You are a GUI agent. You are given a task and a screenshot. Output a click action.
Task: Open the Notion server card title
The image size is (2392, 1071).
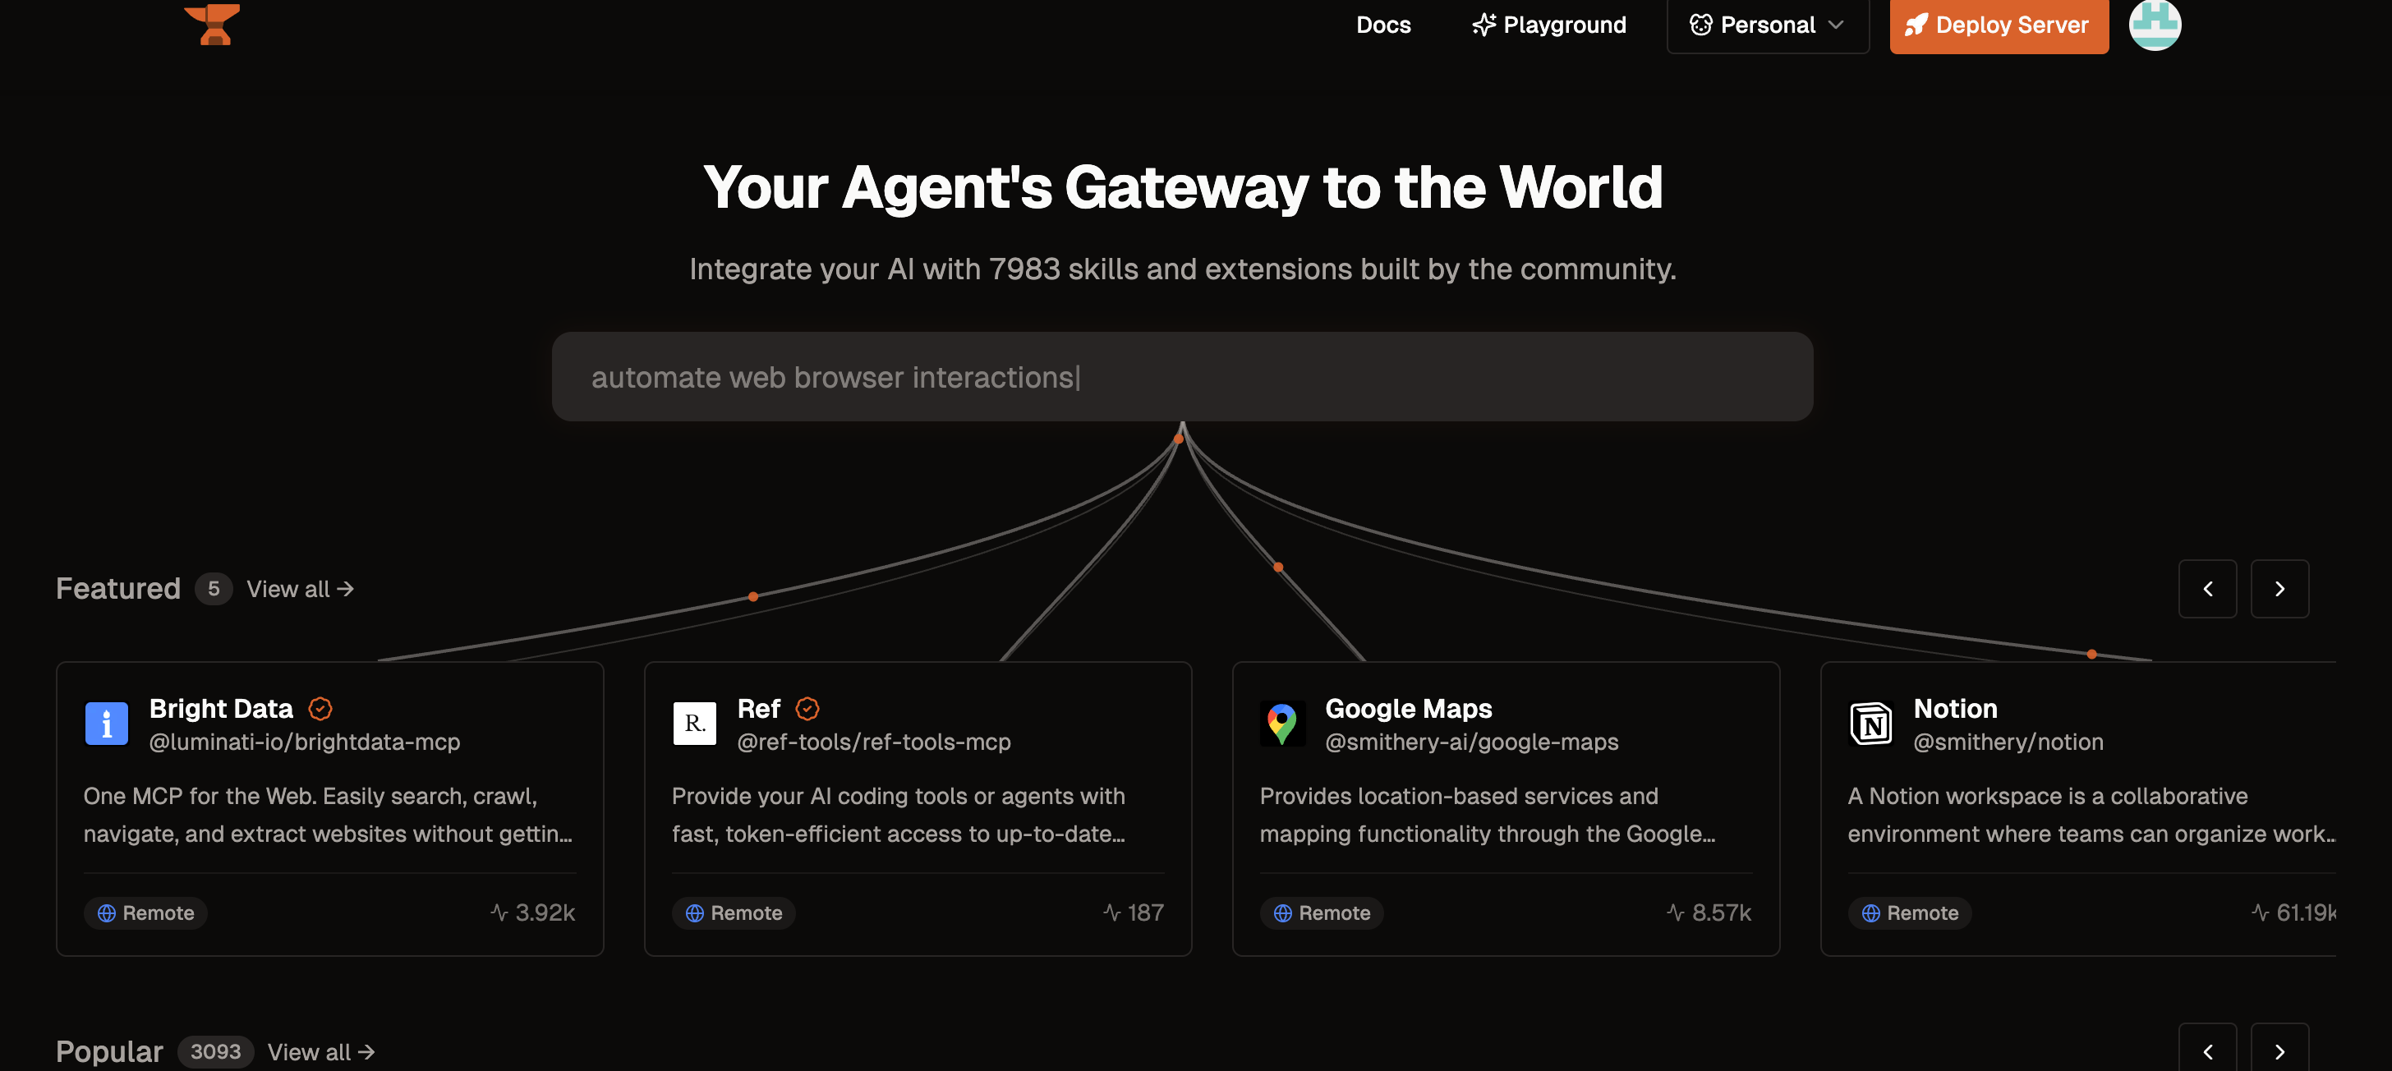pos(1955,708)
